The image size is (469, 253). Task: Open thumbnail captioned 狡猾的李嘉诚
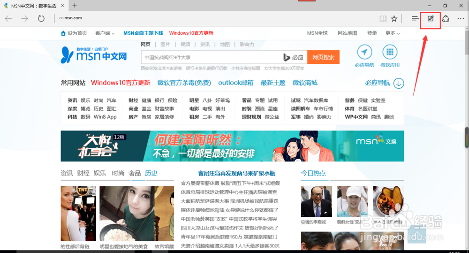(317, 201)
